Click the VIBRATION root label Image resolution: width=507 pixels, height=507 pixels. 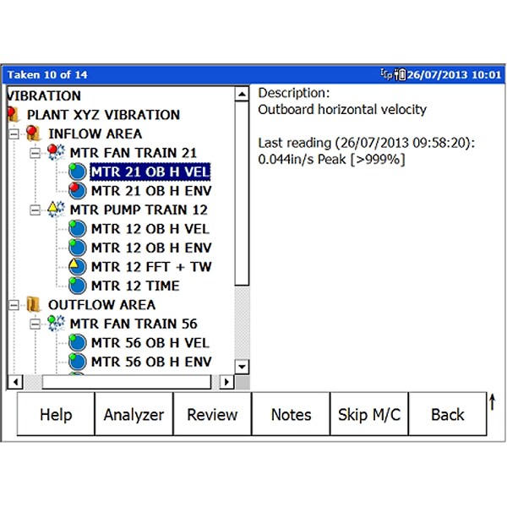(44, 95)
